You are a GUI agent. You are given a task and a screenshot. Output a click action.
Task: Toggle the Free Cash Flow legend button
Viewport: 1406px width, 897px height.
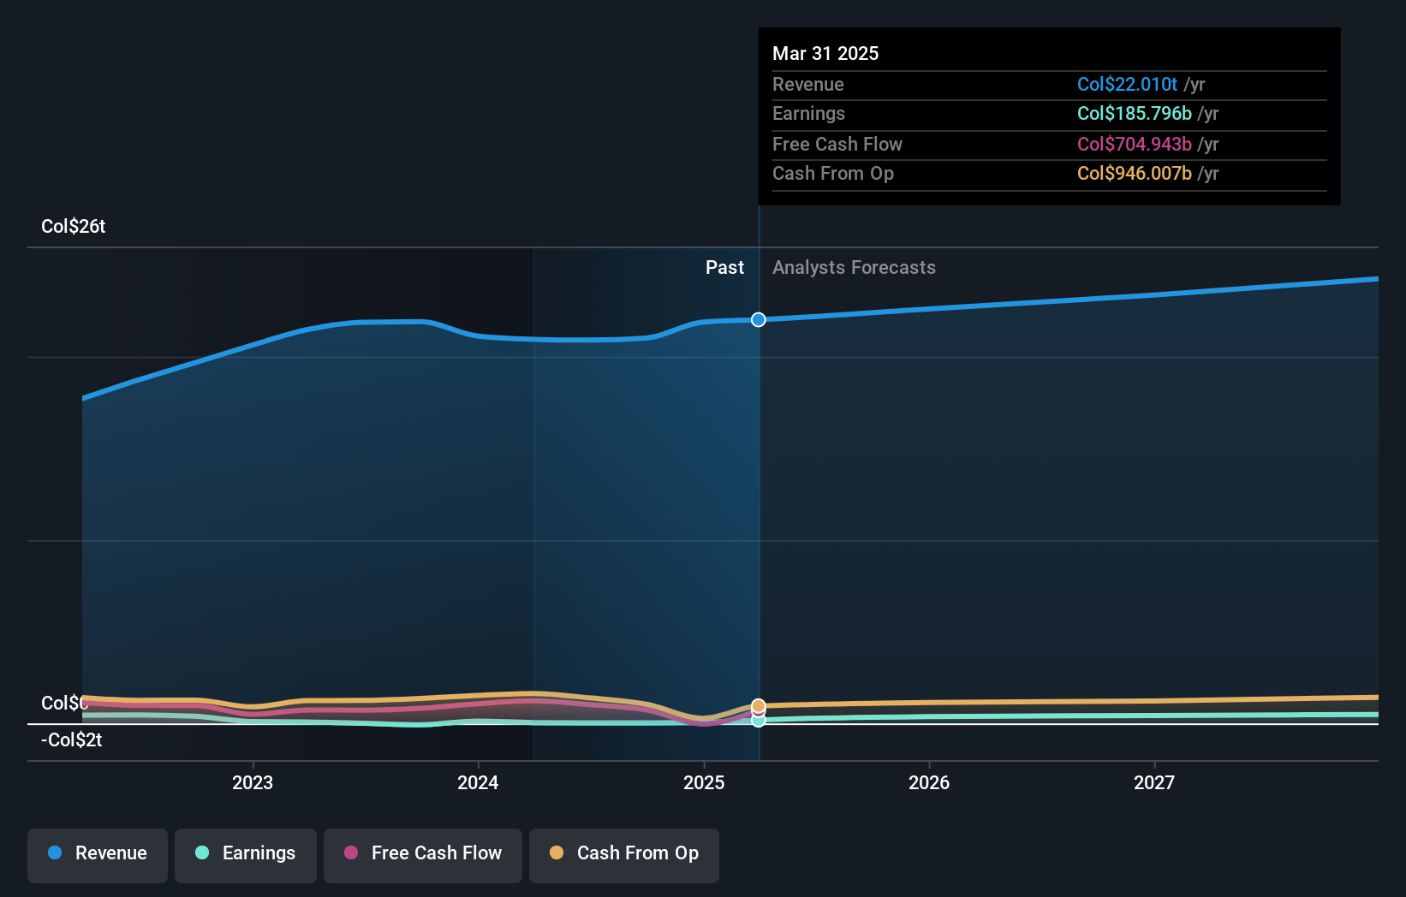click(x=423, y=855)
